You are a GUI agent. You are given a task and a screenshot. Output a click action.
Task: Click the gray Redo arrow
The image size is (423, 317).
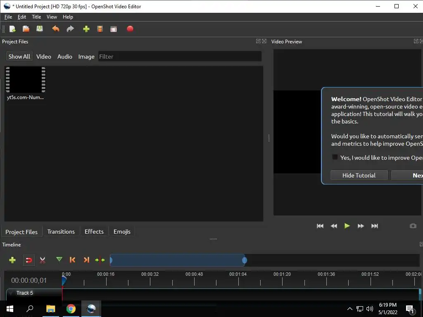click(x=70, y=29)
